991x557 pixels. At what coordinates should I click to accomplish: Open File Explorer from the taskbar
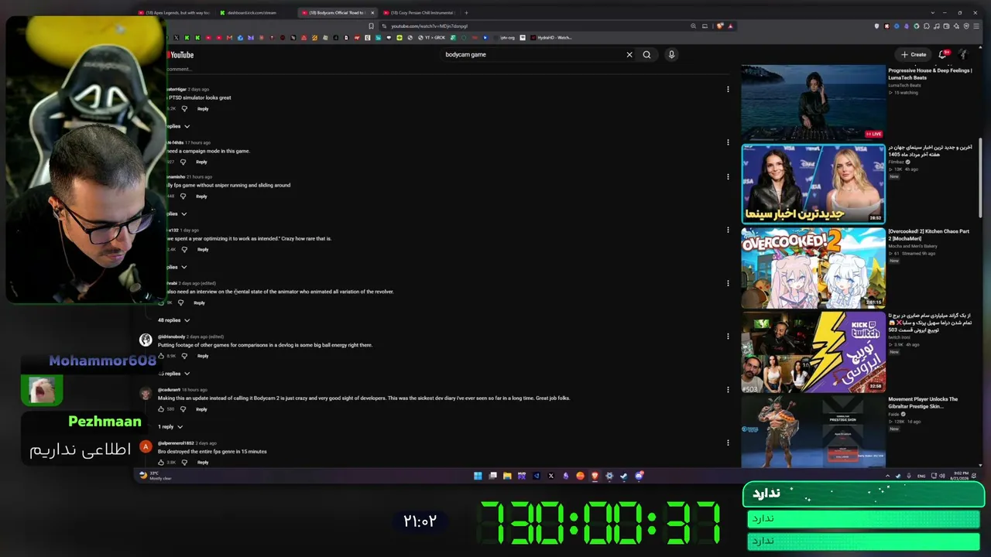(507, 476)
